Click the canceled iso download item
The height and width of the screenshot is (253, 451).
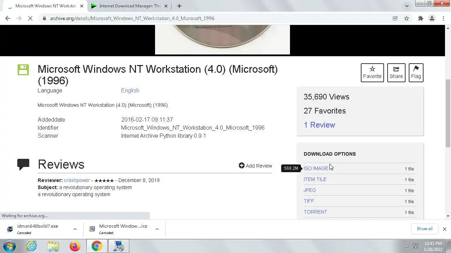pos(120,229)
